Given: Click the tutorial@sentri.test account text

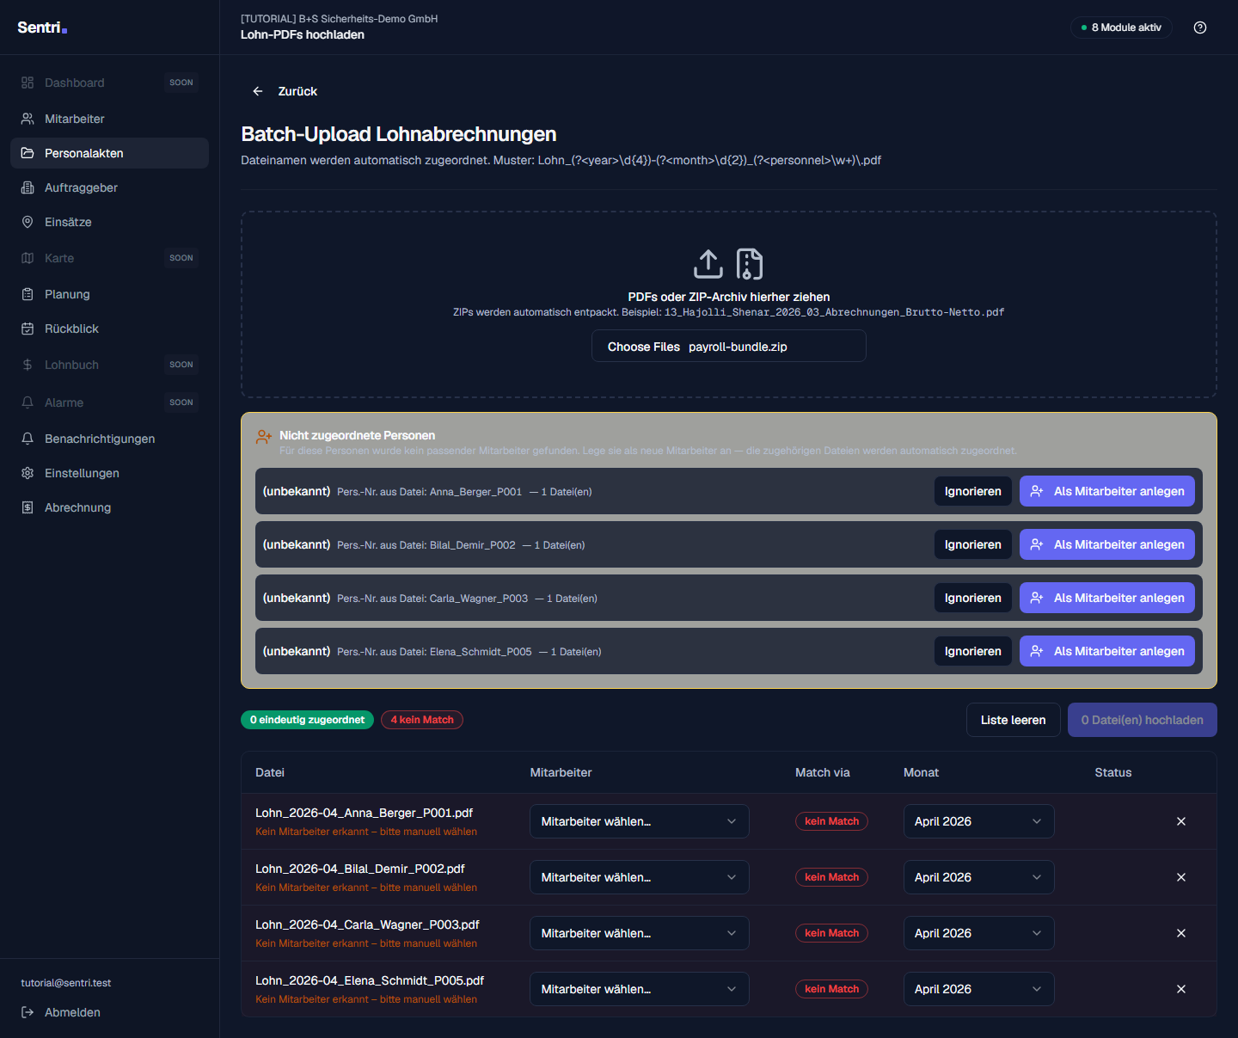Looking at the screenshot, I should pos(66,983).
